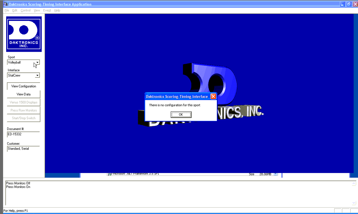358x214 pixels.
Task: Open the Interface dropdown showing StatCrew
Action: [x=37, y=75]
